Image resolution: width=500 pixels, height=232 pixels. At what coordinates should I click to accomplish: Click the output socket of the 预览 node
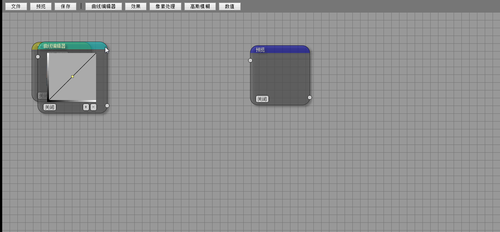[310, 97]
